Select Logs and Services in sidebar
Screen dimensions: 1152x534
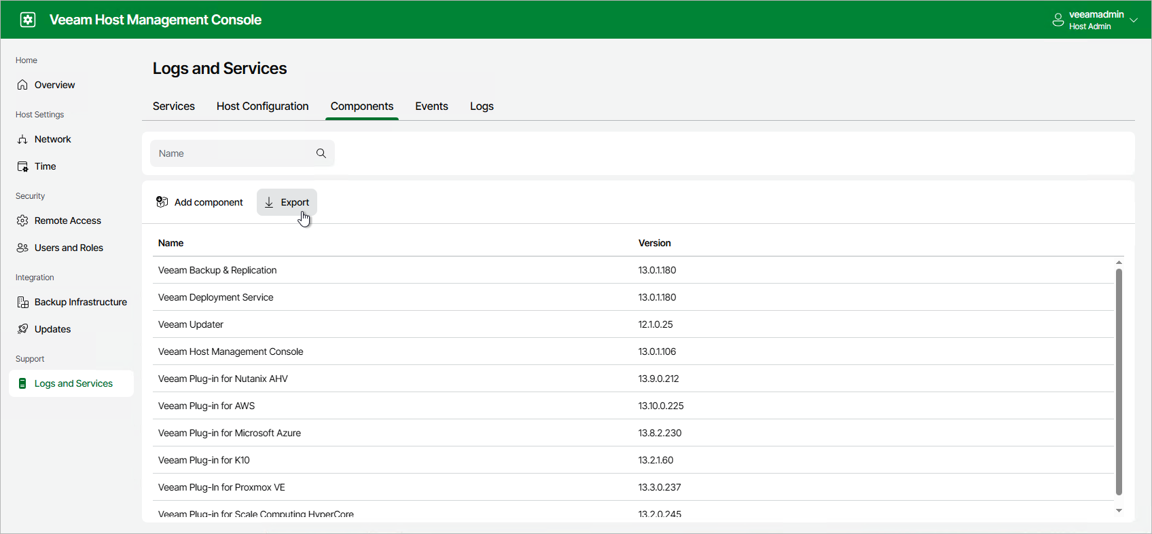click(x=71, y=383)
